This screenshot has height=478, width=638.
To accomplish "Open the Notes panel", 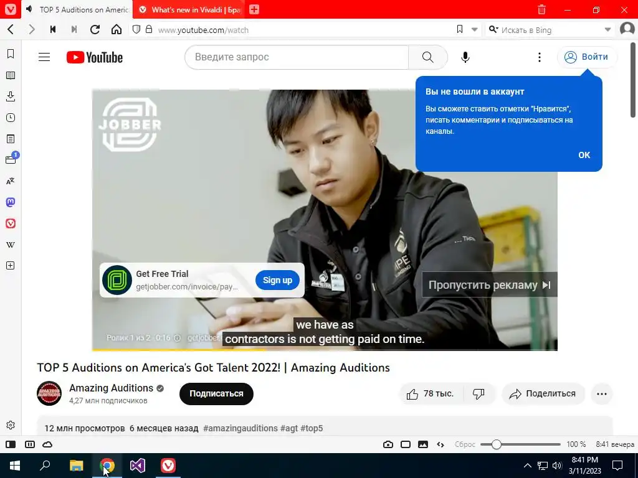I will click(x=11, y=139).
